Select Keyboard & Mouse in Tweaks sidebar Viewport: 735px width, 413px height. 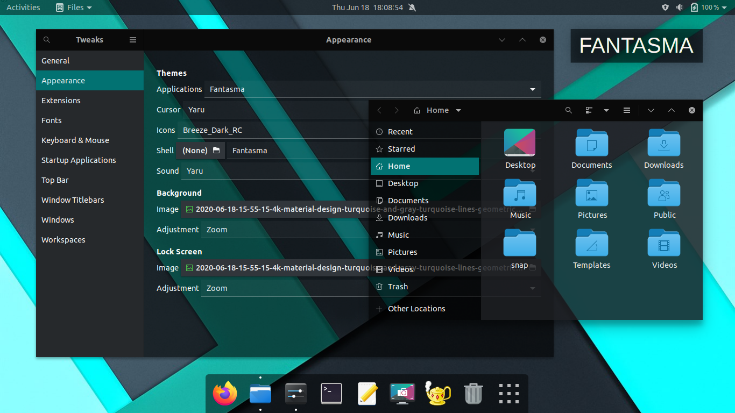click(x=90, y=140)
